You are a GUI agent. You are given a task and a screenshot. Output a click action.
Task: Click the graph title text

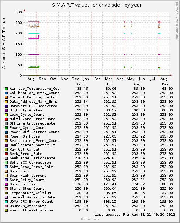tap(97, 5)
